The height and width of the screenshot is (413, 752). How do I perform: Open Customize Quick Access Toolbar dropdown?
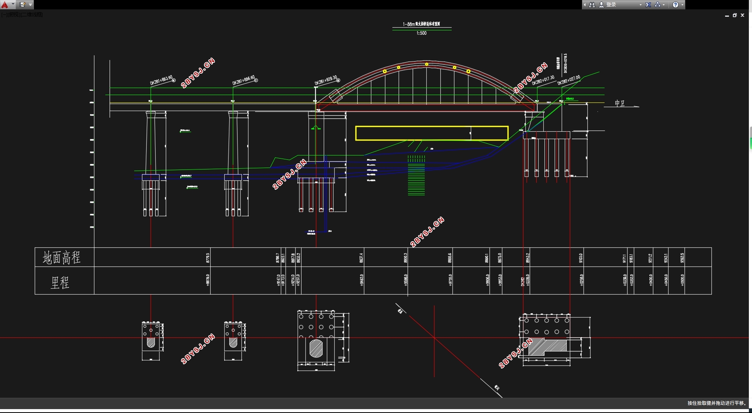(x=30, y=5)
